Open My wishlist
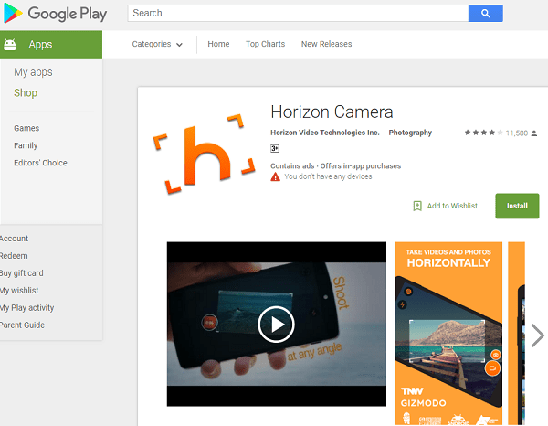548x426 pixels. click(19, 291)
